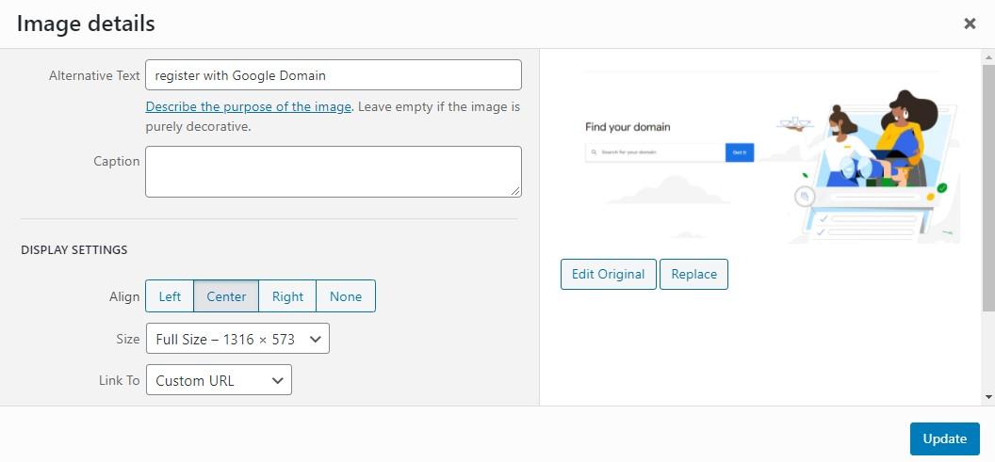995x462 pixels.
Task: Click inside the Caption text box
Action: 334,172
